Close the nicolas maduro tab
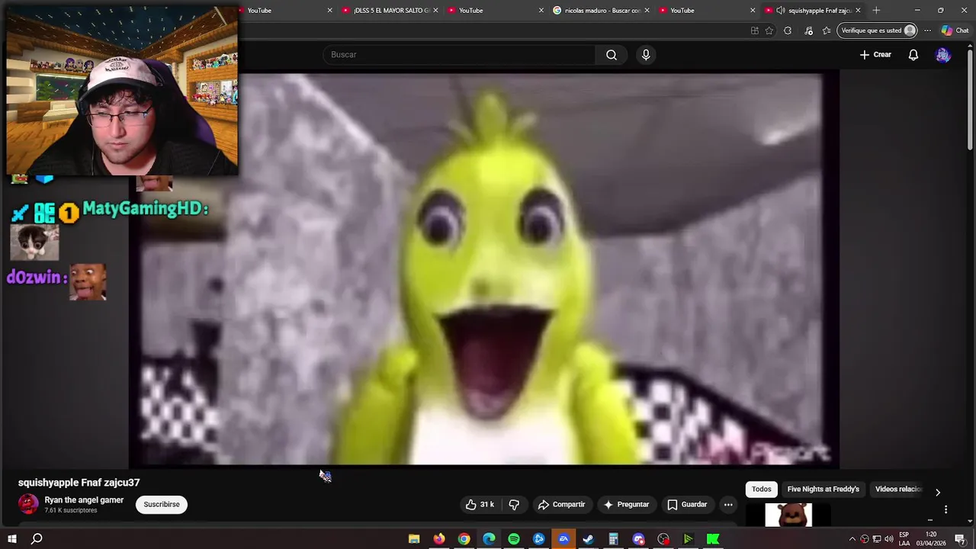 647,11
